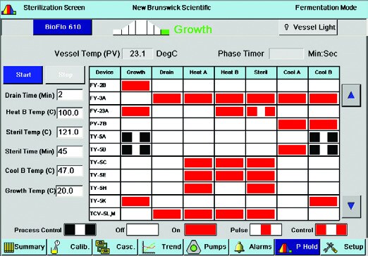Screen dimensions: 368x256
Task: Click the Device column header
Action: pos(104,72)
